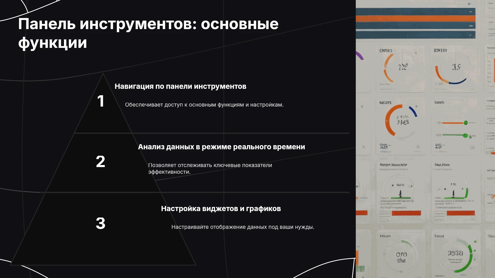This screenshot has height=278, width=495.
Task: Click the orange horizontal bar in dashboard image
Action: tap(416, 19)
